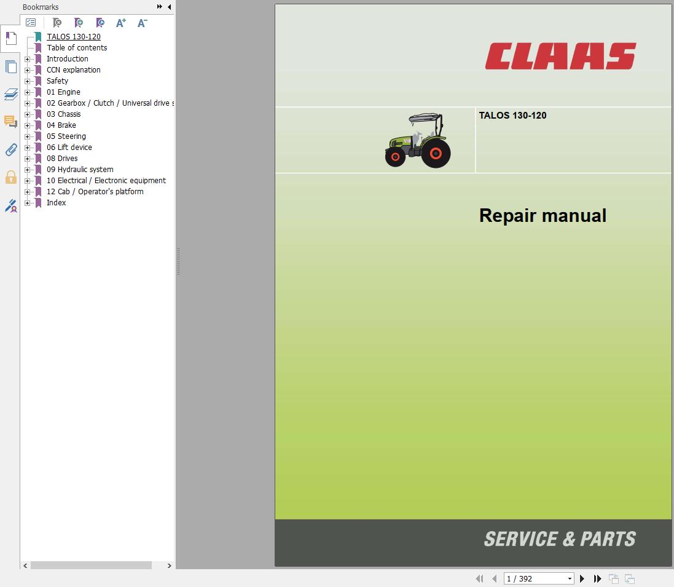Open the Layers sidebar icon

(x=10, y=94)
